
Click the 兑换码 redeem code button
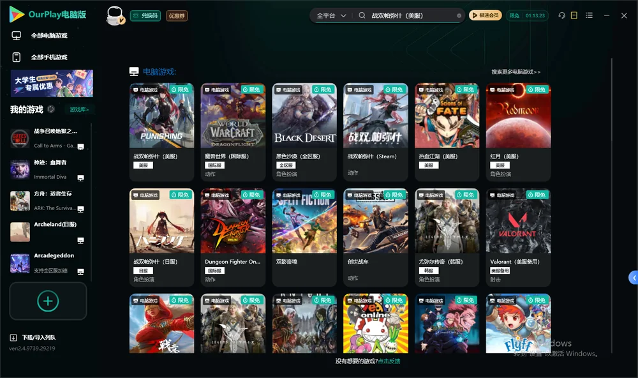click(145, 15)
